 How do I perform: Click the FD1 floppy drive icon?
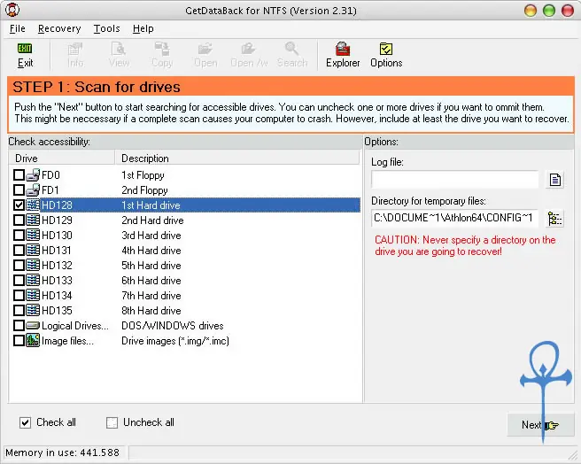click(x=33, y=189)
